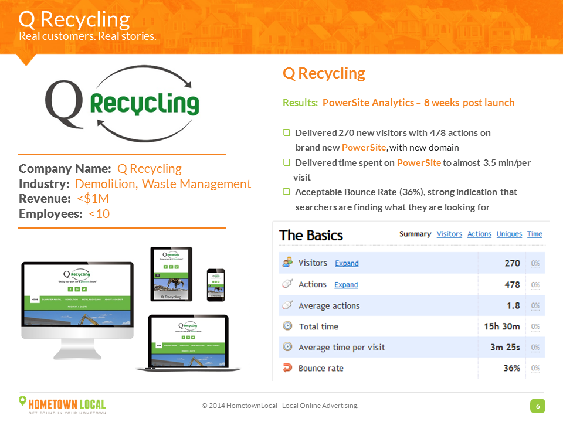Screen dimensions: 563x422
Task: Click the checkbox bullet beside Delivered 270 new visitors
Action: (x=287, y=133)
